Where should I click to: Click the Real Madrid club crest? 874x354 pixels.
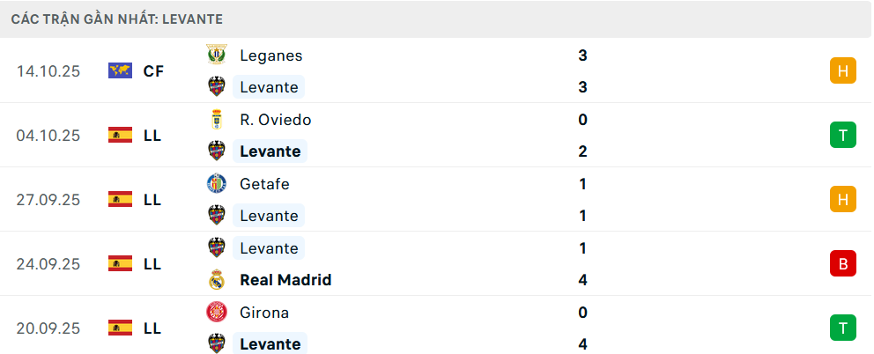216,280
